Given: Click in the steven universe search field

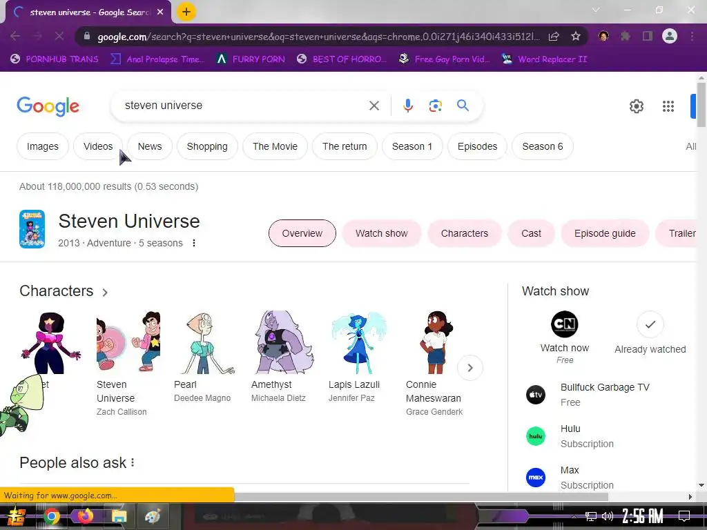Looking at the screenshot, I should click(244, 106).
